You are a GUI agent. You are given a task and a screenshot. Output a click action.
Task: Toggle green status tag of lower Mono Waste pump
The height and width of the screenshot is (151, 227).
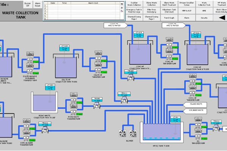click(x=79, y=114)
